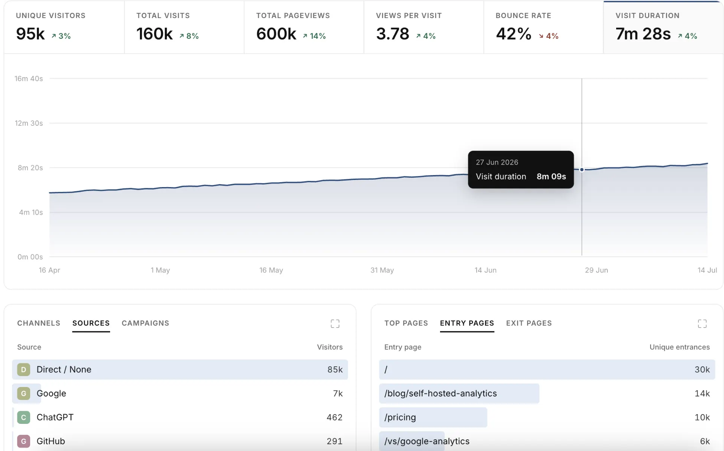Open the /vs/google-analytics entry page row
This screenshot has height=451, width=724.
pyautogui.click(x=547, y=441)
